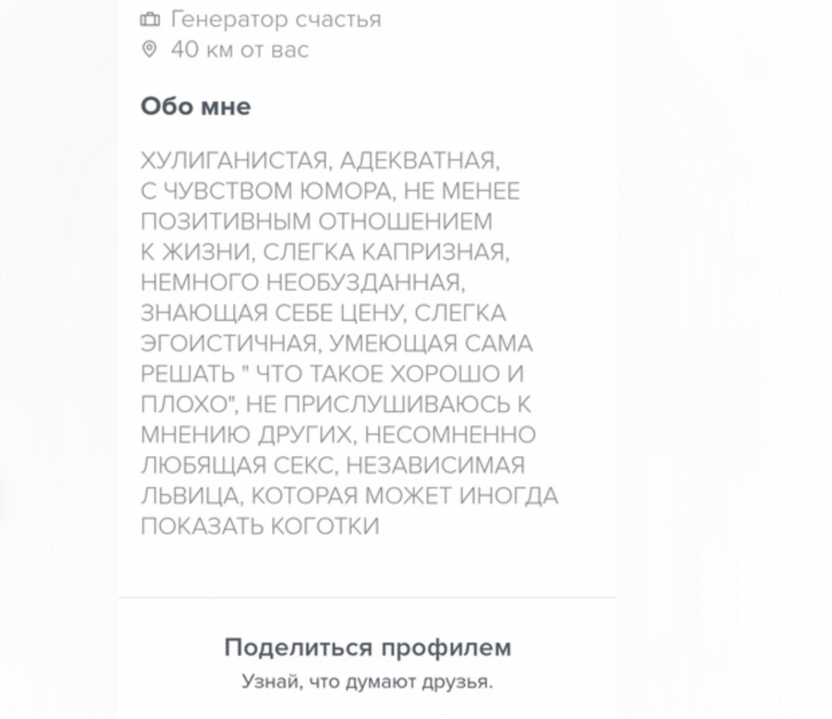Viewport: 832px width, 719px height.
Task: Click the "Генератор счастья" job title
Action: 275,19
